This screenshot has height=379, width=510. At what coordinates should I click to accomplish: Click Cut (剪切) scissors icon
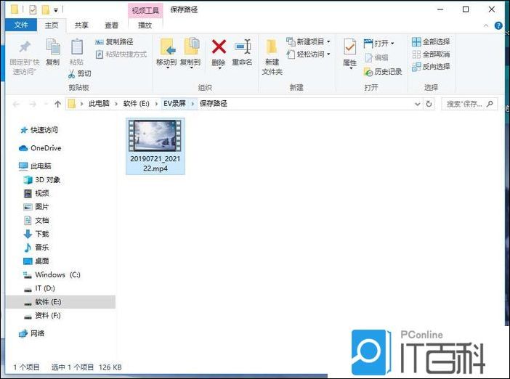[71, 74]
